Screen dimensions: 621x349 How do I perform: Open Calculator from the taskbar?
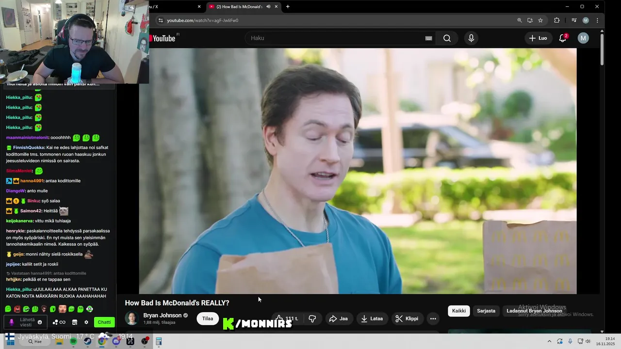(x=159, y=341)
